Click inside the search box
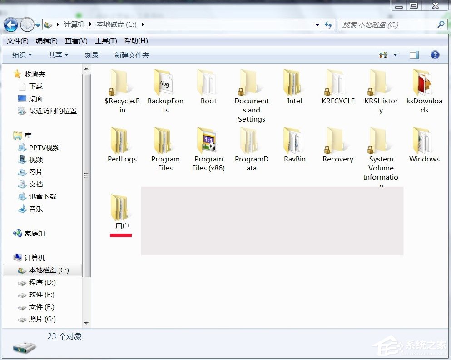Screen dimensions: 451x360 pos(386,24)
